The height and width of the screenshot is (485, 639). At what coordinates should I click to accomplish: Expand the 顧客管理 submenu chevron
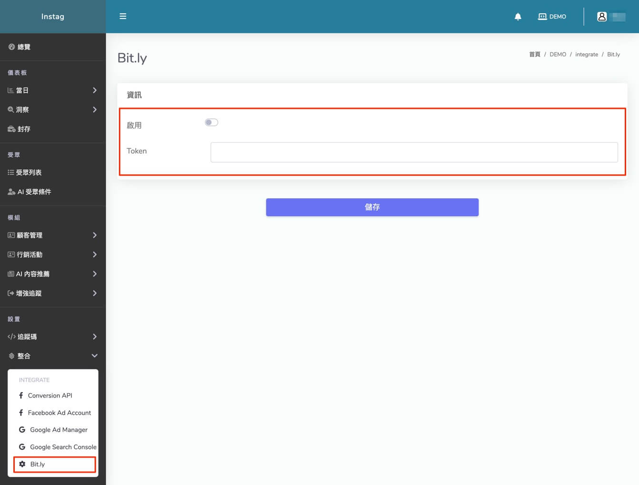[x=95, y=235]
